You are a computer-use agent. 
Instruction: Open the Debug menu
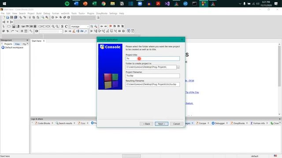tap(47, 14)
